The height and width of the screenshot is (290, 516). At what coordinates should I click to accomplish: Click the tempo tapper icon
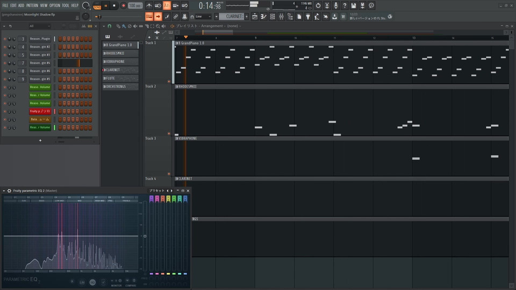tap(317, 17)
